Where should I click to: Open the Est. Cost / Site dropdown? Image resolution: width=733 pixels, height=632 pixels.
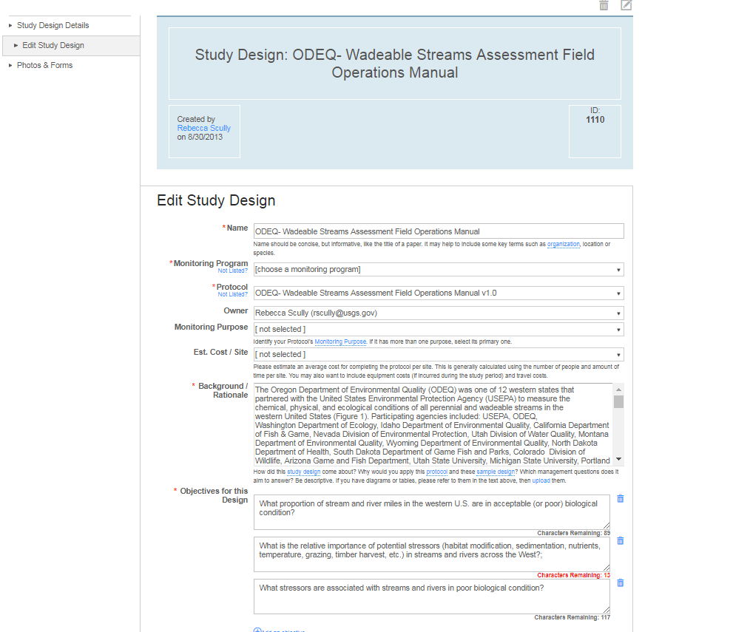[438, 355]
